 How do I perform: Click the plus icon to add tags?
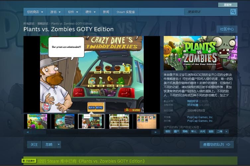coord(226,131)
